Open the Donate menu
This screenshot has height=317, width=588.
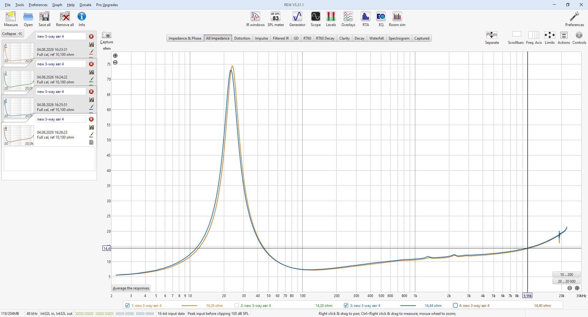click(x=85, y=5)
